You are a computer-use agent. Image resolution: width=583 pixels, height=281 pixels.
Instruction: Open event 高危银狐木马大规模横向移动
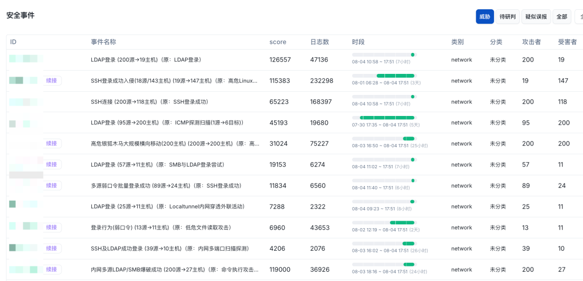click(x=174, y=143)
